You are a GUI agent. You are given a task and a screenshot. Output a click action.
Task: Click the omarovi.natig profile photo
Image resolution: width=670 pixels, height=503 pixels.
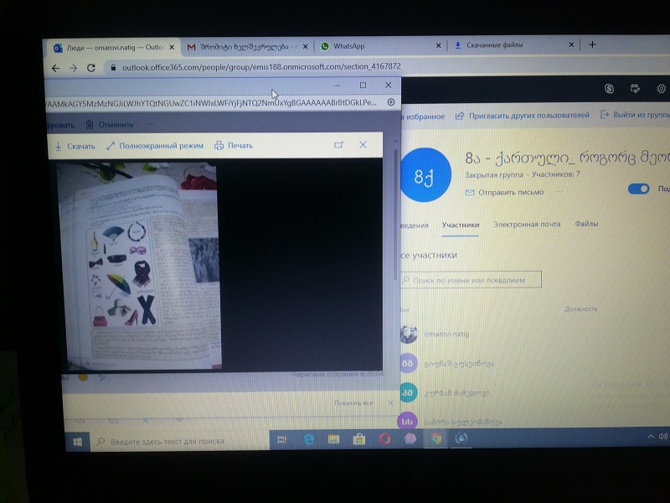tap(409, 334)
